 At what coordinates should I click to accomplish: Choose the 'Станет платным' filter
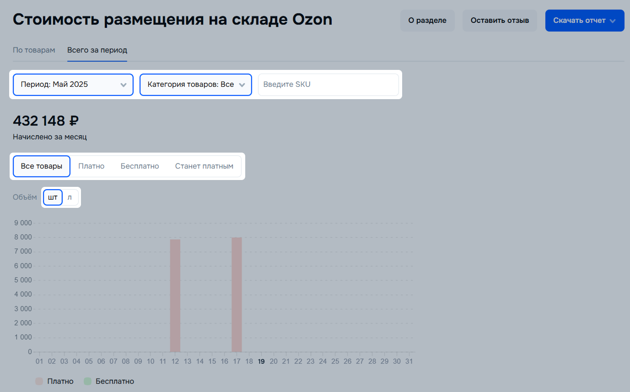pyautogui.click(x=205, y=166)
